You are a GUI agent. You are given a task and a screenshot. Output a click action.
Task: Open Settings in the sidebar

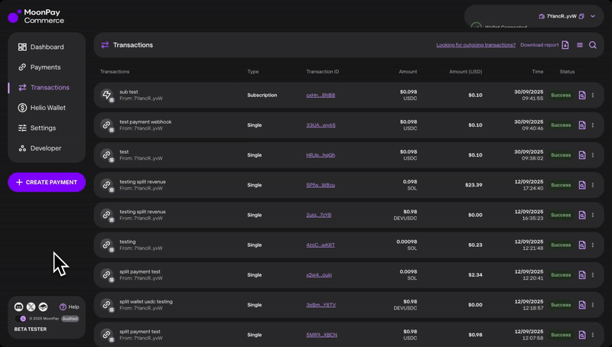37,128
